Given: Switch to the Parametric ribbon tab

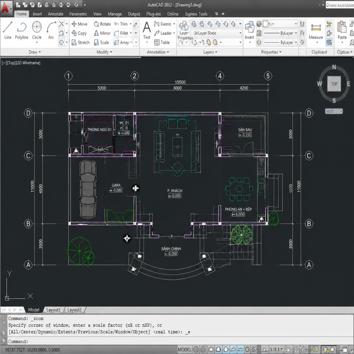Looking at the screenshot, I should click(x=78, y=14).
